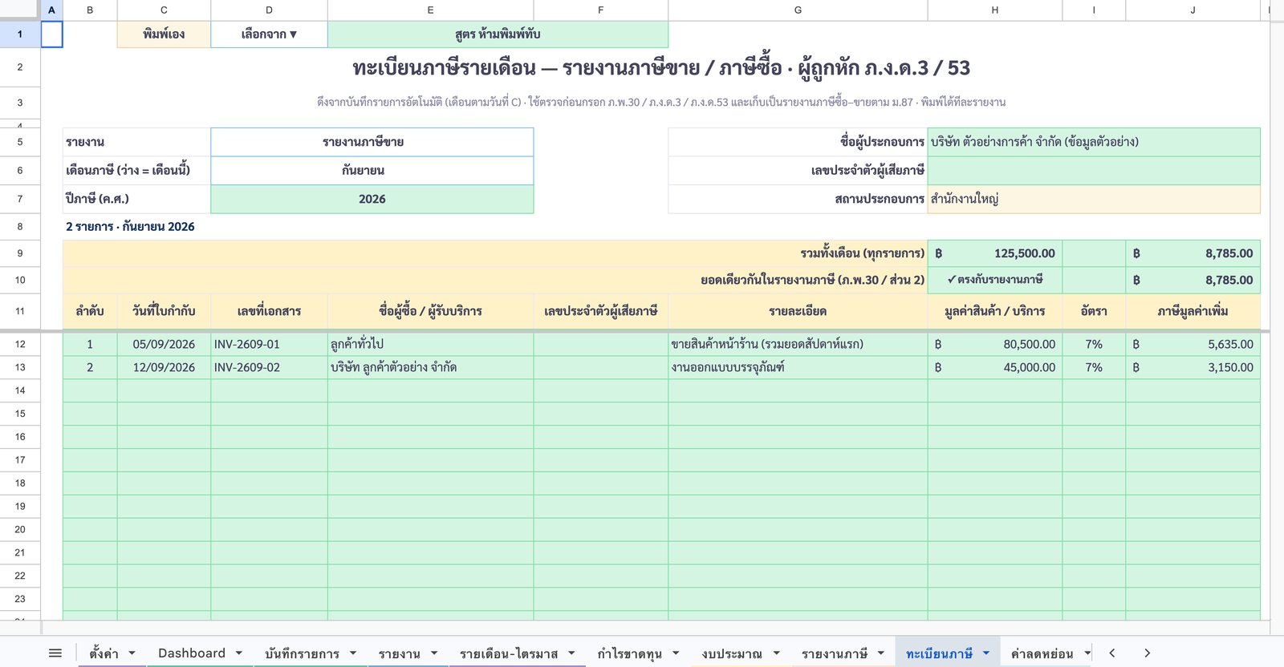Click the monthly total 125,500.00
Image resolution: width=1284 pixels, height=667 pixels.
click(995, 253)
